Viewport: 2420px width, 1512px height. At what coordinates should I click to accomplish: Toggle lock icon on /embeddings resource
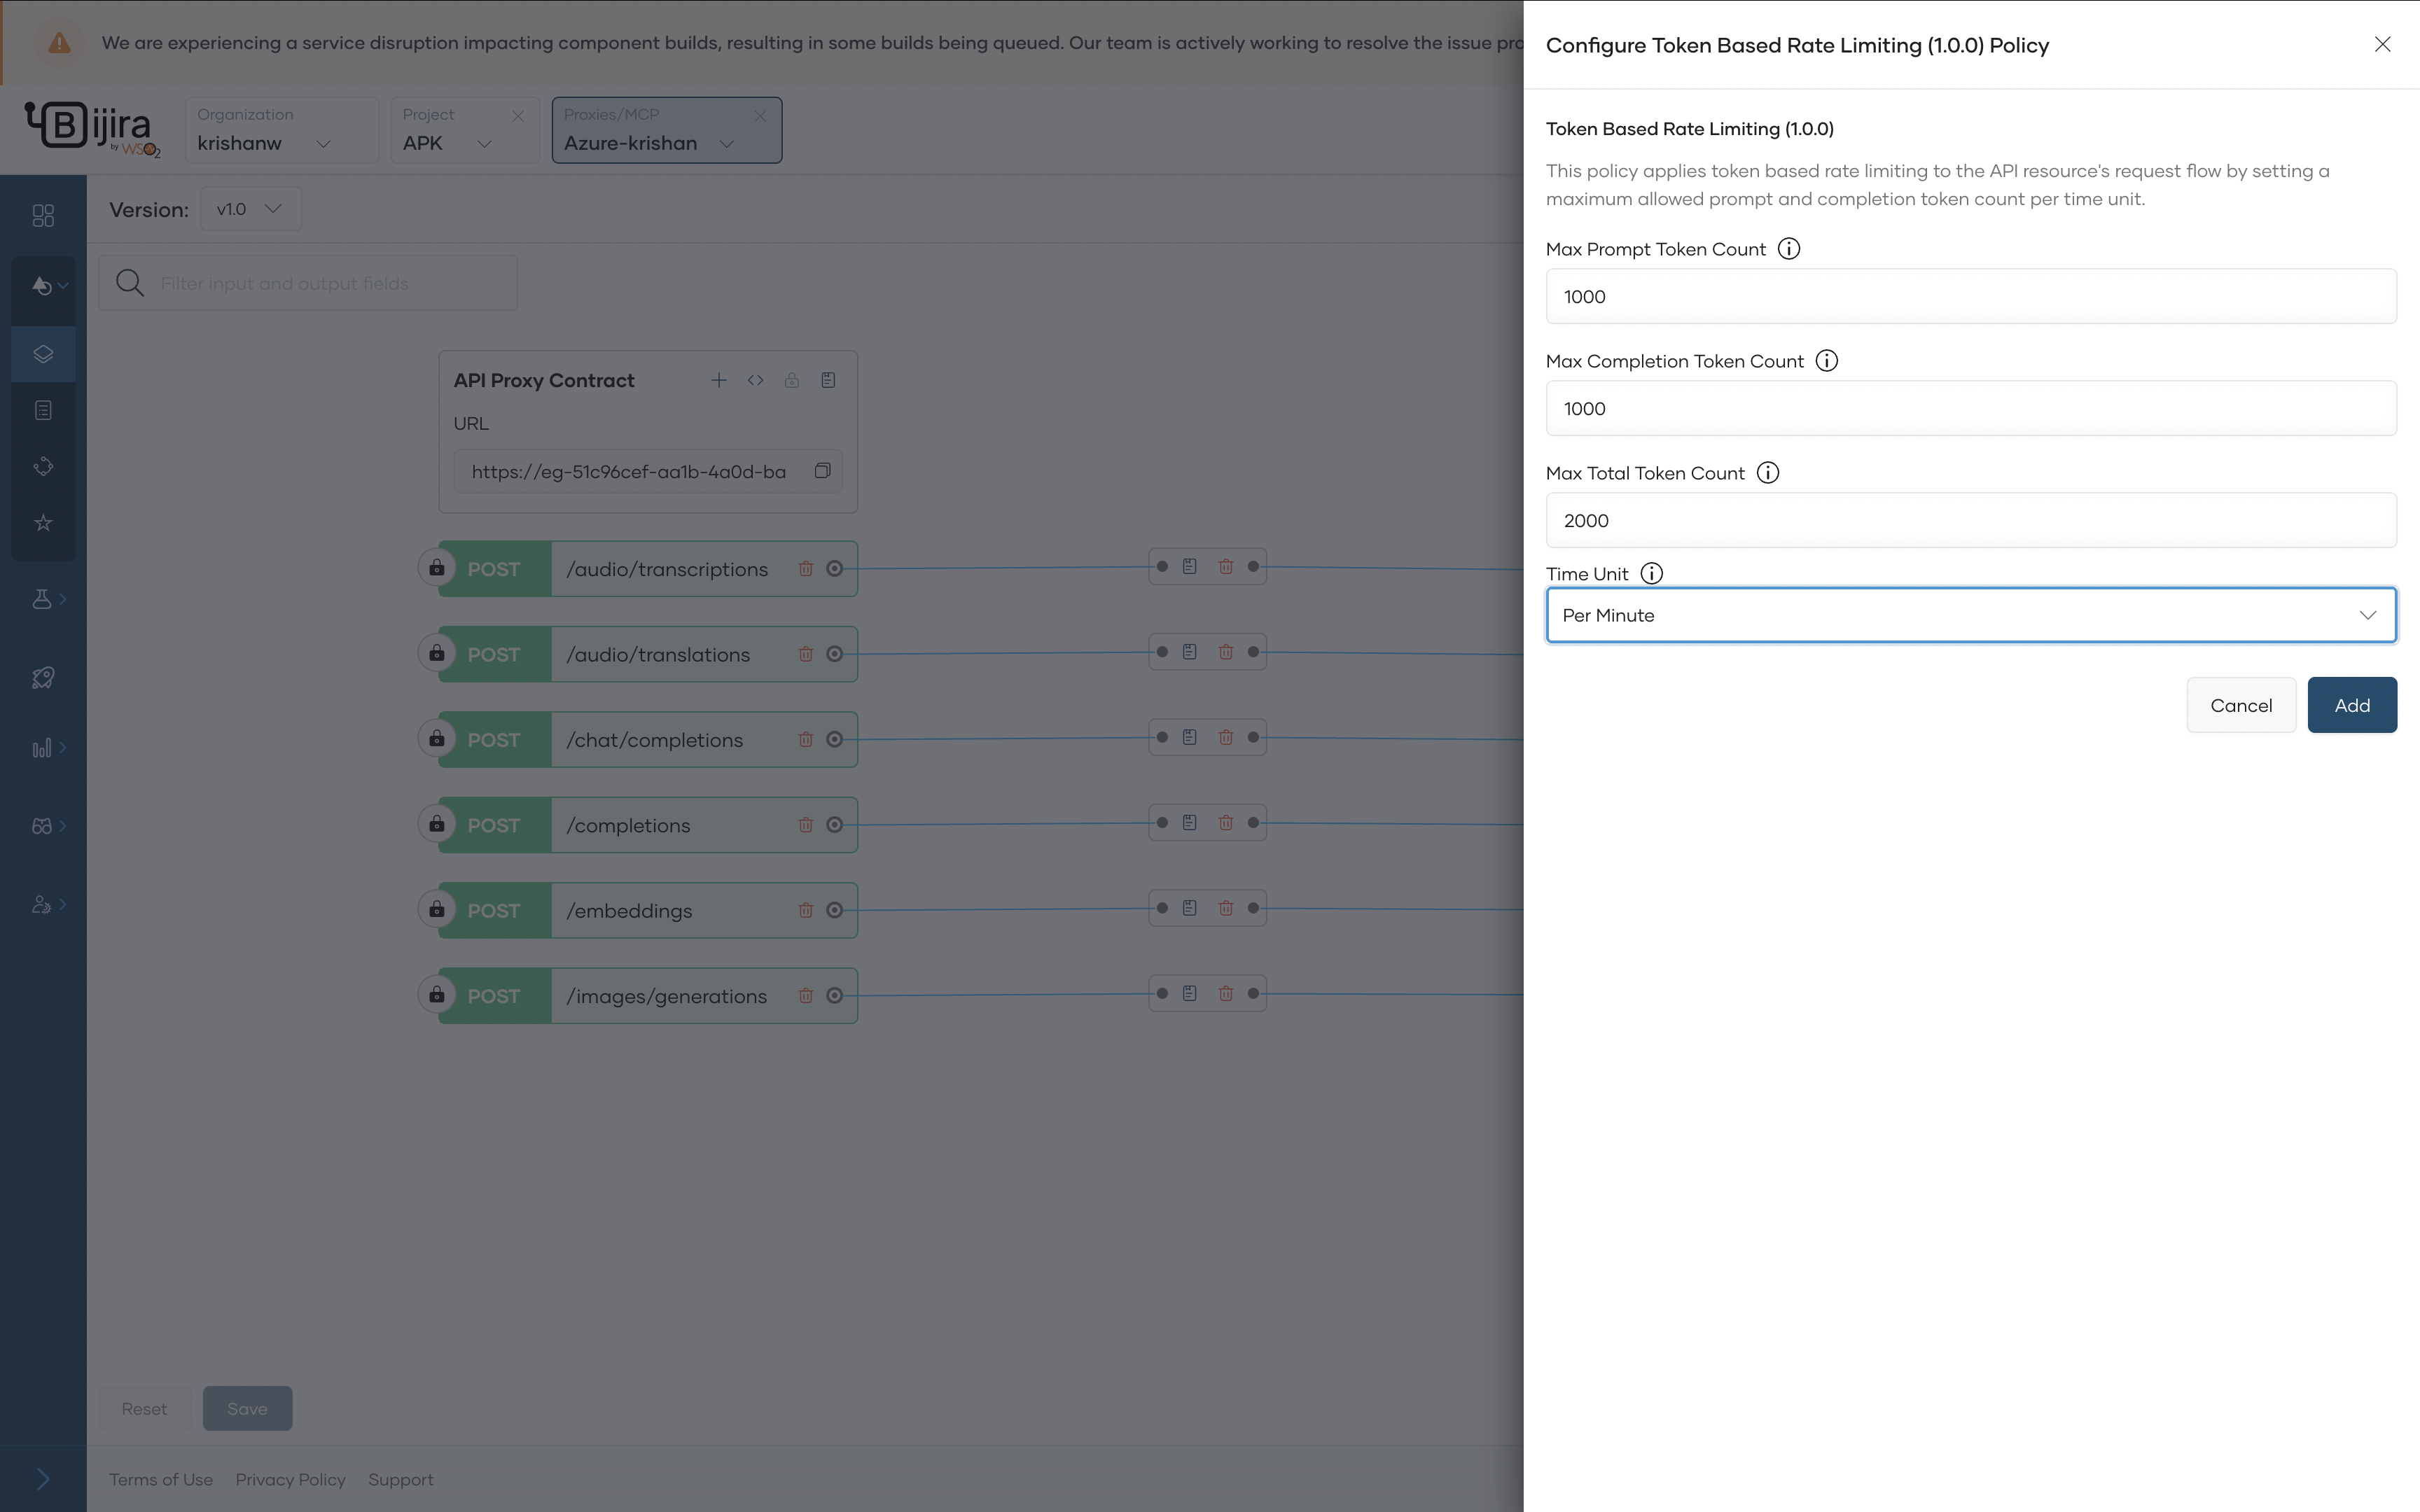[x=437, y=910]
